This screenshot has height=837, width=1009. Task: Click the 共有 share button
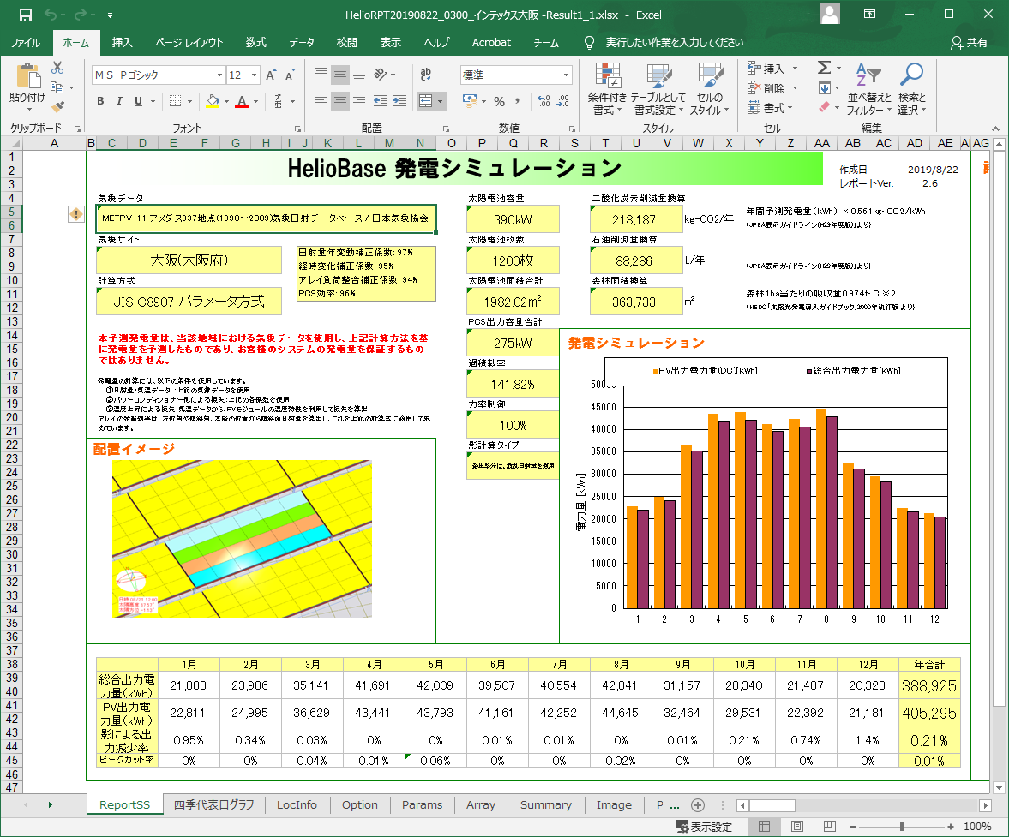[969, 43]
